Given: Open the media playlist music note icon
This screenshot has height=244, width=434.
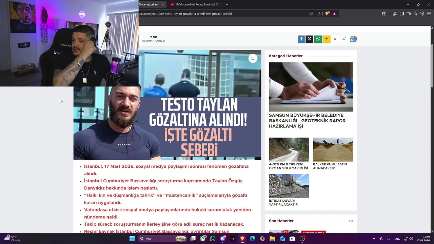Looking at the screenshot, I should click(x=395, y=14).
